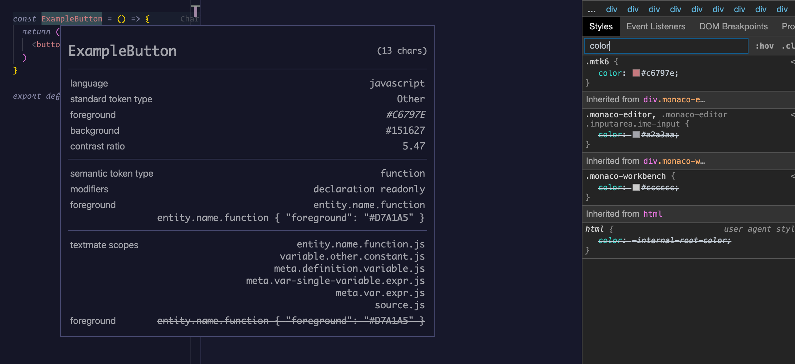Toggle the :hov pseudo-class pane

765,45
